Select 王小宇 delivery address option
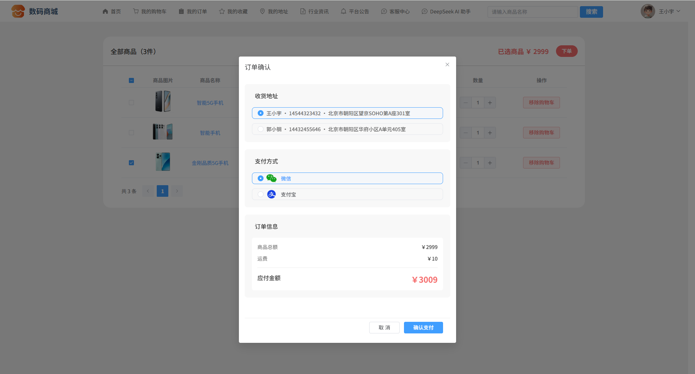695x374 pixels. [x=261, y=113]
